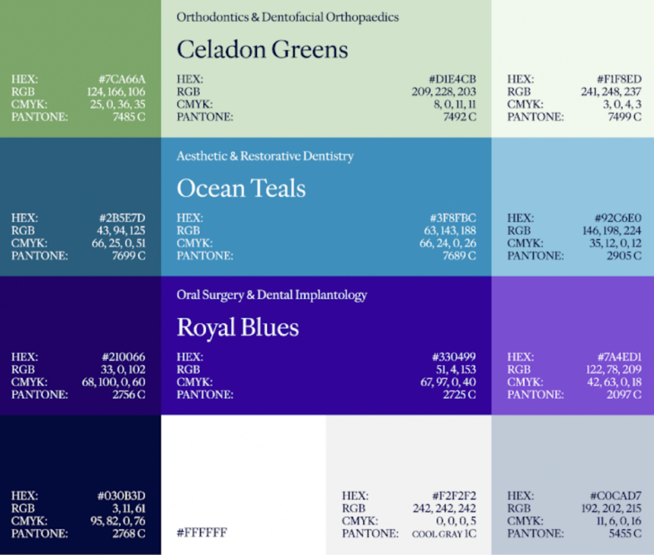Click Pantone value 2756 C
Screen dimensions: 654x555
tap(128, 395)
